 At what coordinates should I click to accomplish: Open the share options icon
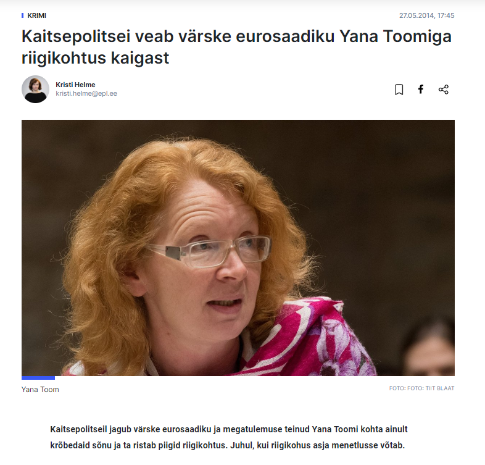443,90
